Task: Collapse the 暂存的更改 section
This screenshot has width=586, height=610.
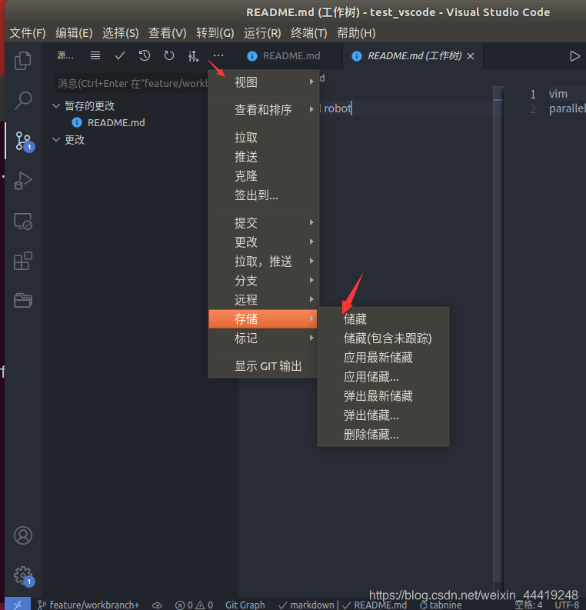Action: 56,106
